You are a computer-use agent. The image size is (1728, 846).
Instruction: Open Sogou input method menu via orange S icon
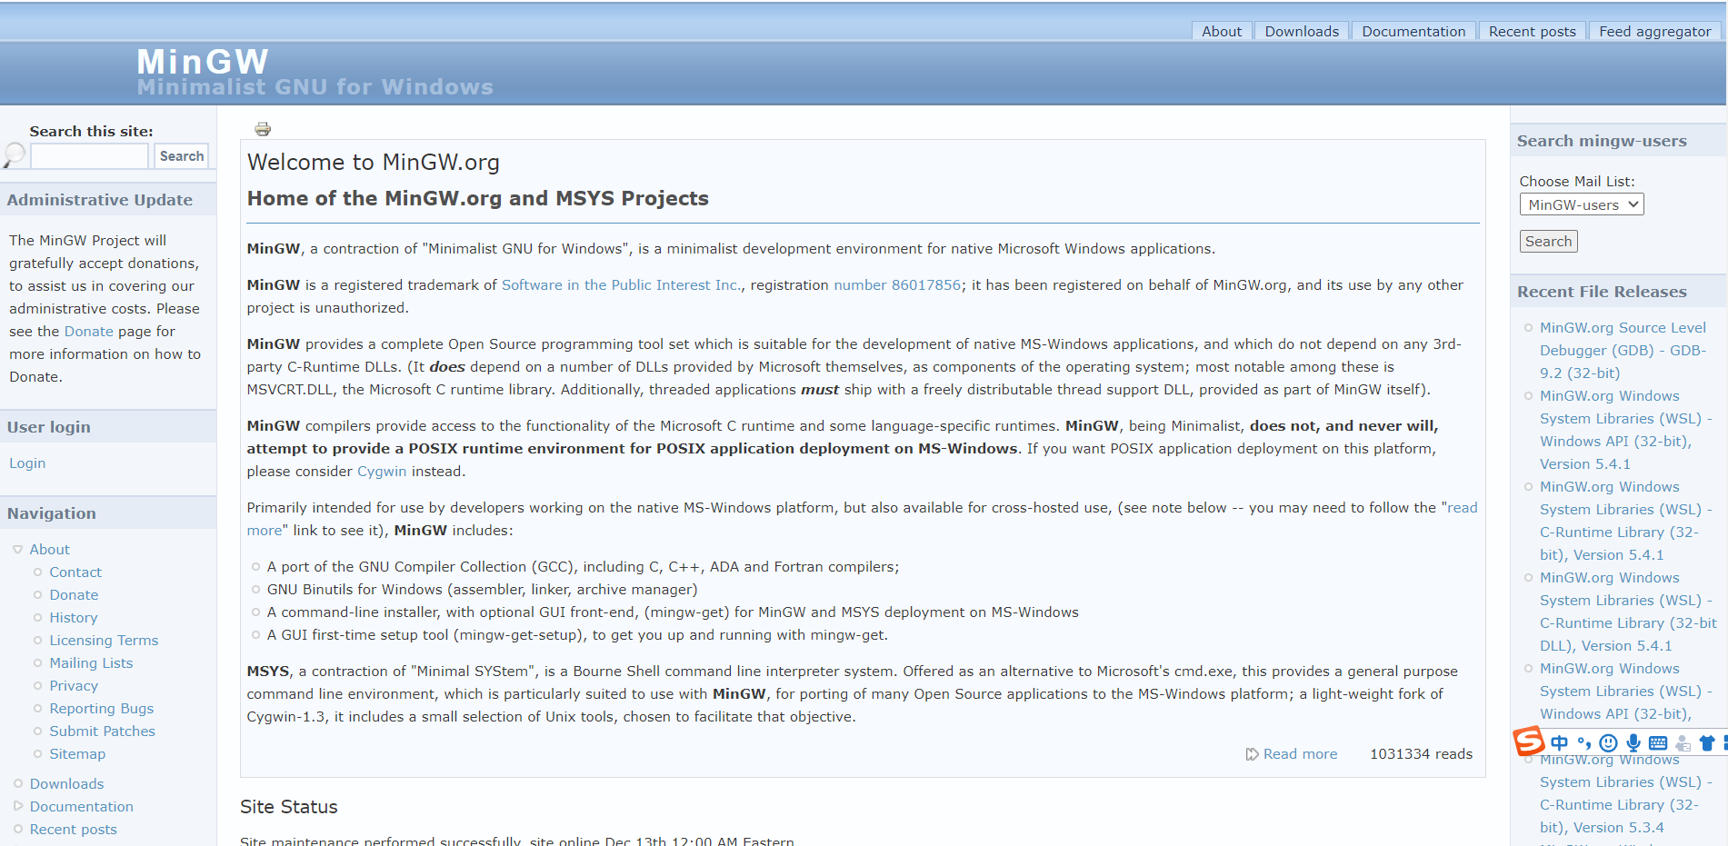[1529, 741]
